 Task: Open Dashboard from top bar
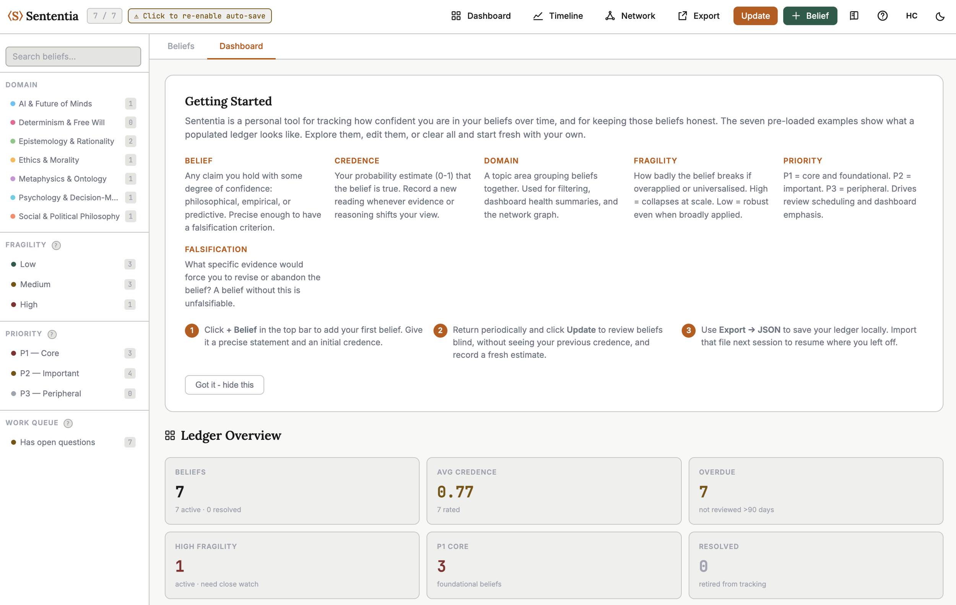[x=481, y=16]
